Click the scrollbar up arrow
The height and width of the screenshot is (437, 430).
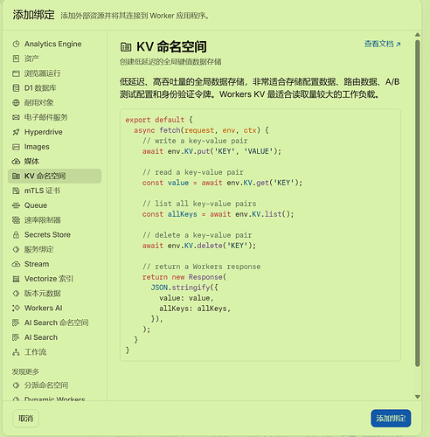coord(418,35)
